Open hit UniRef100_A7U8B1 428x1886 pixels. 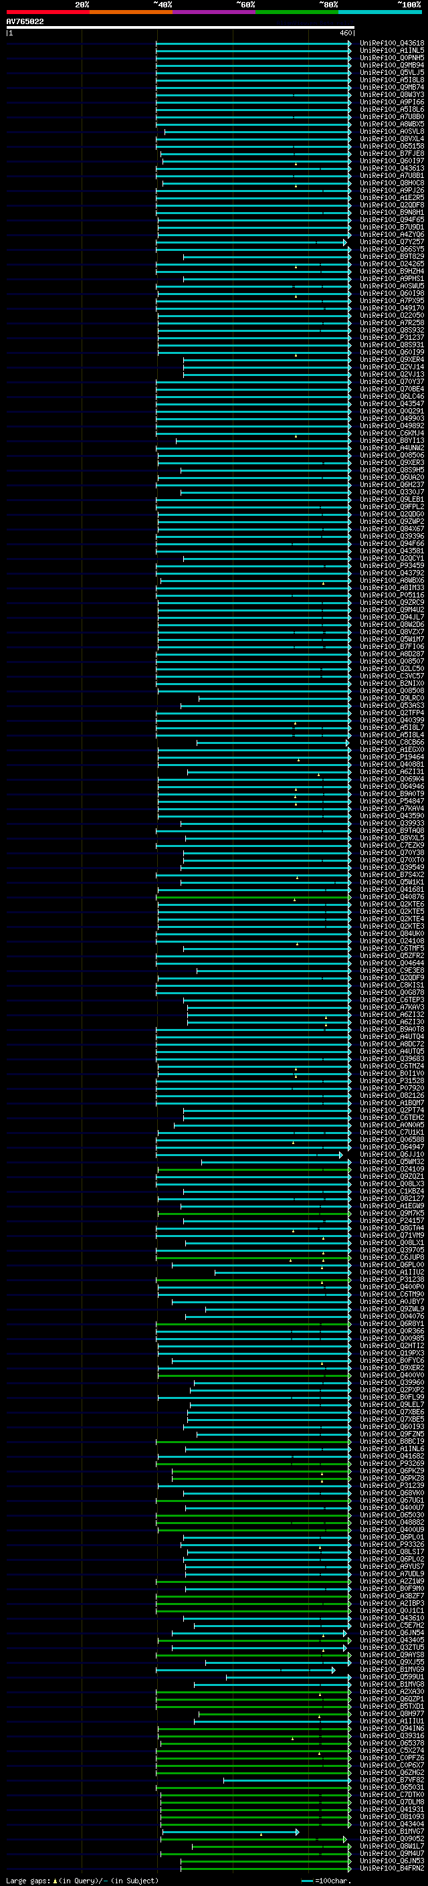[x=392, y=176]
